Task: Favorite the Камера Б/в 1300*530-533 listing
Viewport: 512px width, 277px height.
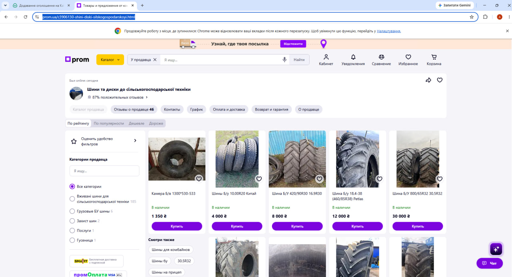Action: pyautogui.click(x=199, y=179)
